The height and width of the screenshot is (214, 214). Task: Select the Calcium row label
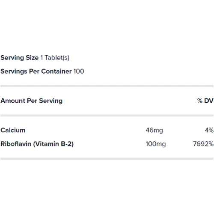(13, 130)
